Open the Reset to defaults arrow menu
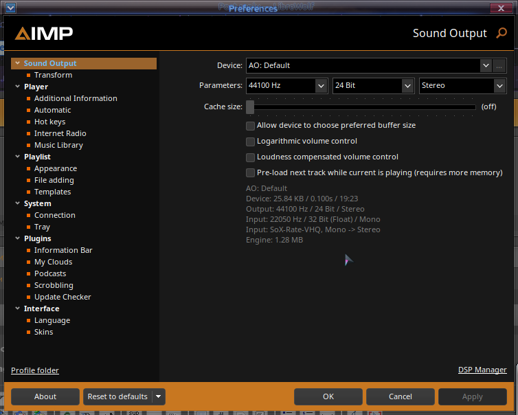The height and width of the screenshot is (415, 518). (159, 396)
